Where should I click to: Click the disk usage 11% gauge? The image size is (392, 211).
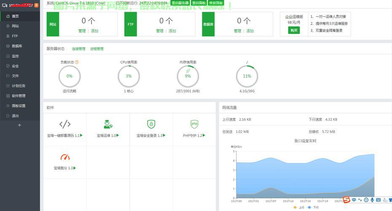247,76
